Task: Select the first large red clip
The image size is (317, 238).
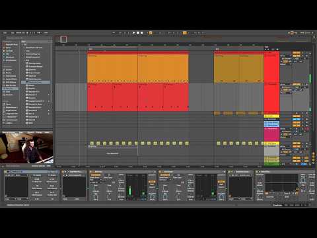Action: pyautogui.click(x=100, y=97)
